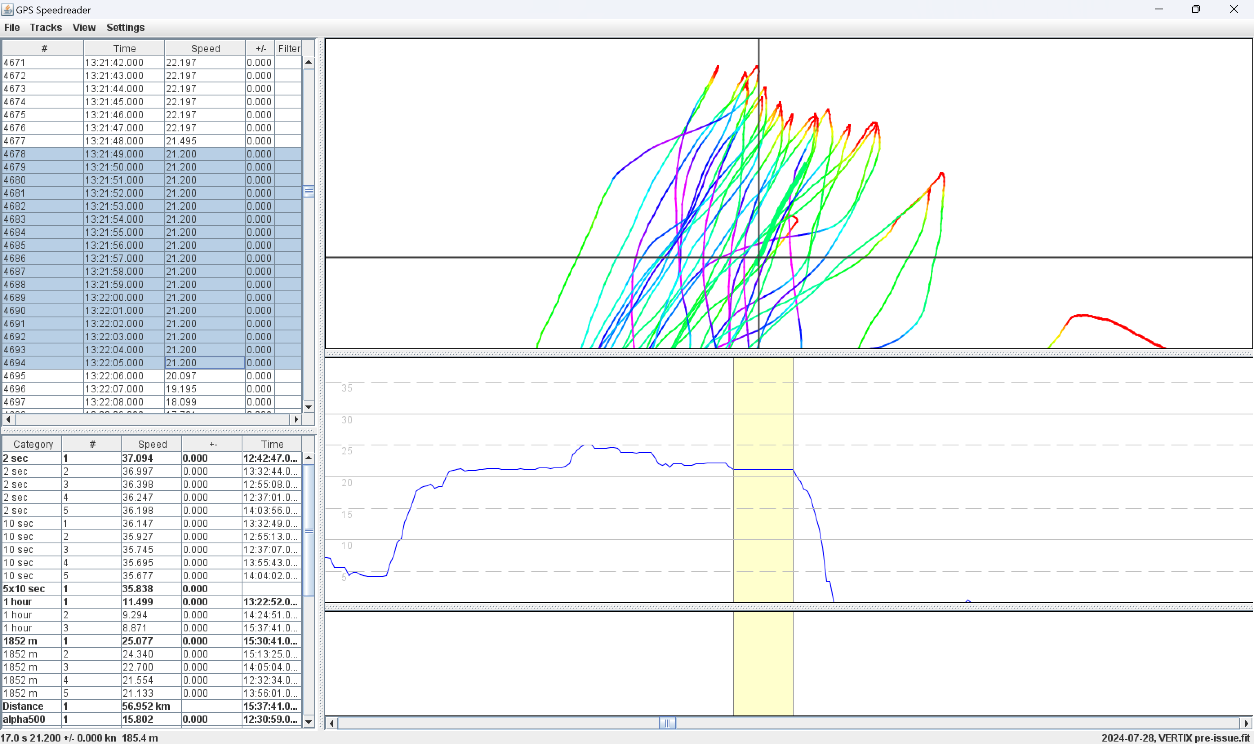The width and height of the screenshot is (1254, 744).
Task: Open the Tracks menu
Action: click(x=46, y=28)
